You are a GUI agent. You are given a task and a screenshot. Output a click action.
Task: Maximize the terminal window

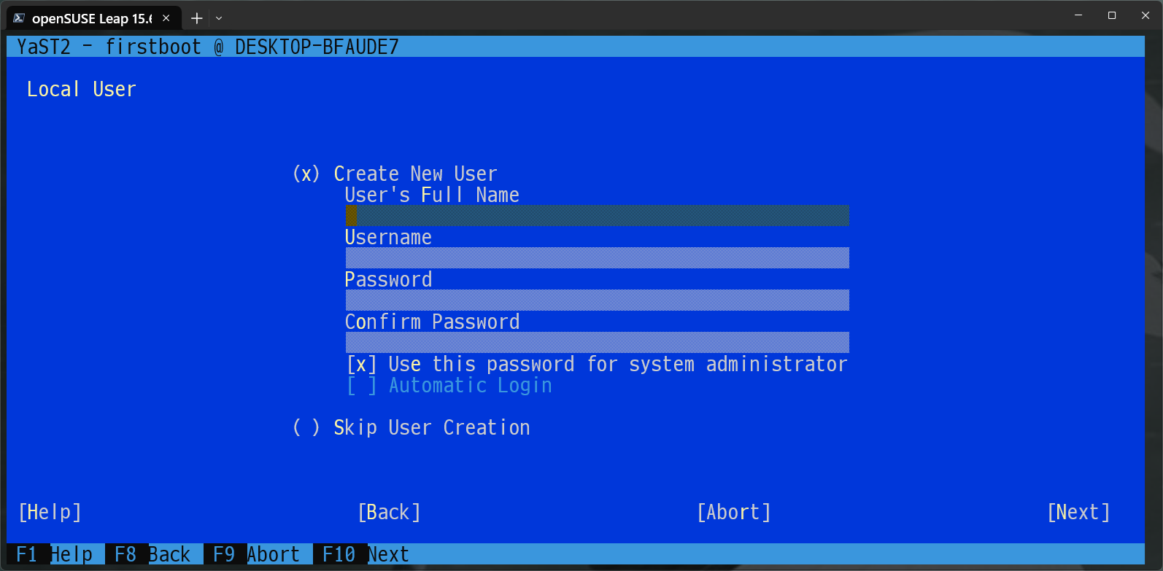[x=1112, y=15]
